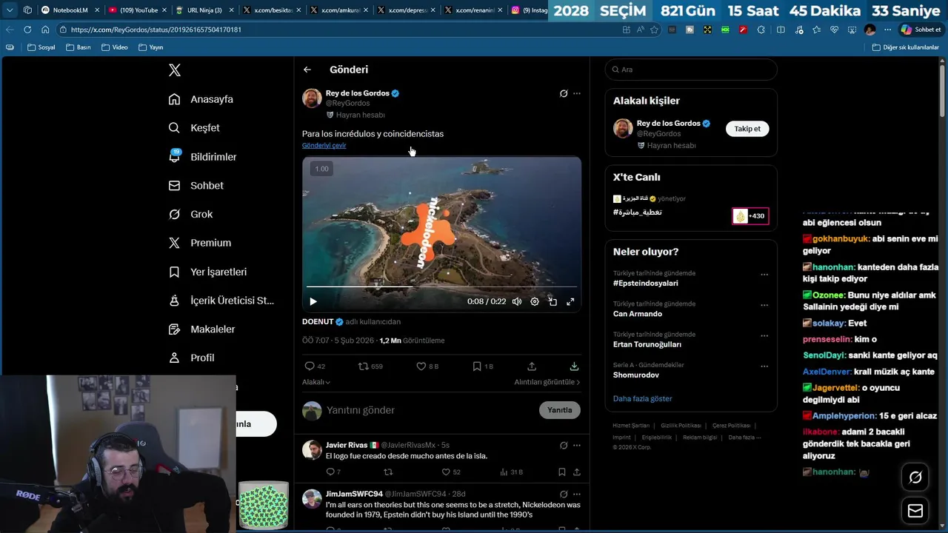Enter video fullscreen

[x=570, y=301]
